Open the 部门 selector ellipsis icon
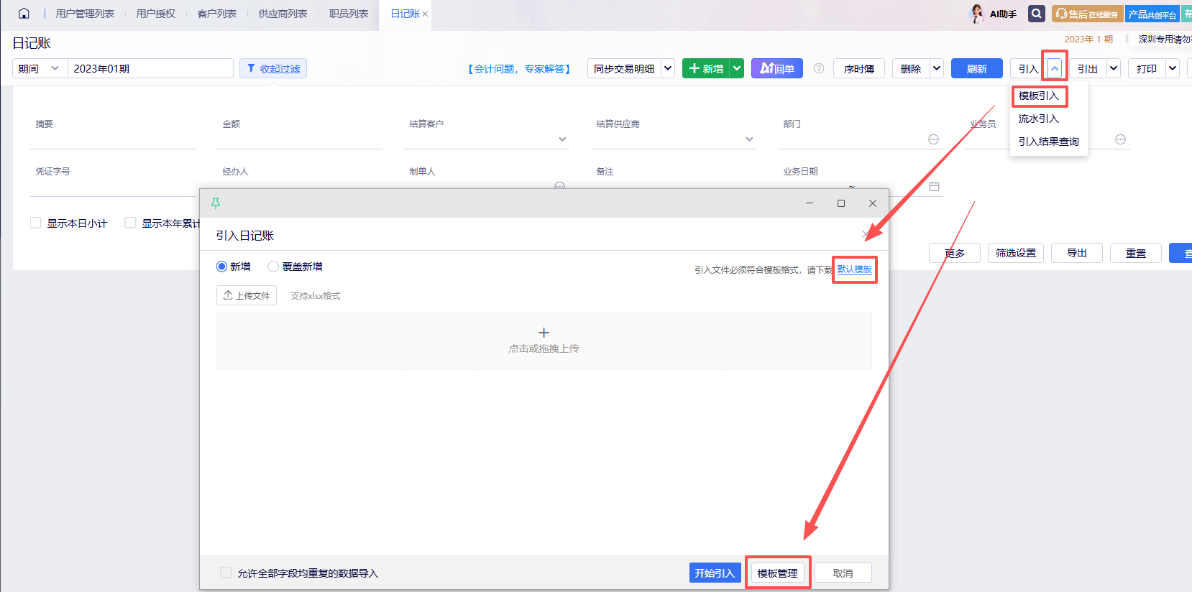1192x592 pixels. (933, 139)
